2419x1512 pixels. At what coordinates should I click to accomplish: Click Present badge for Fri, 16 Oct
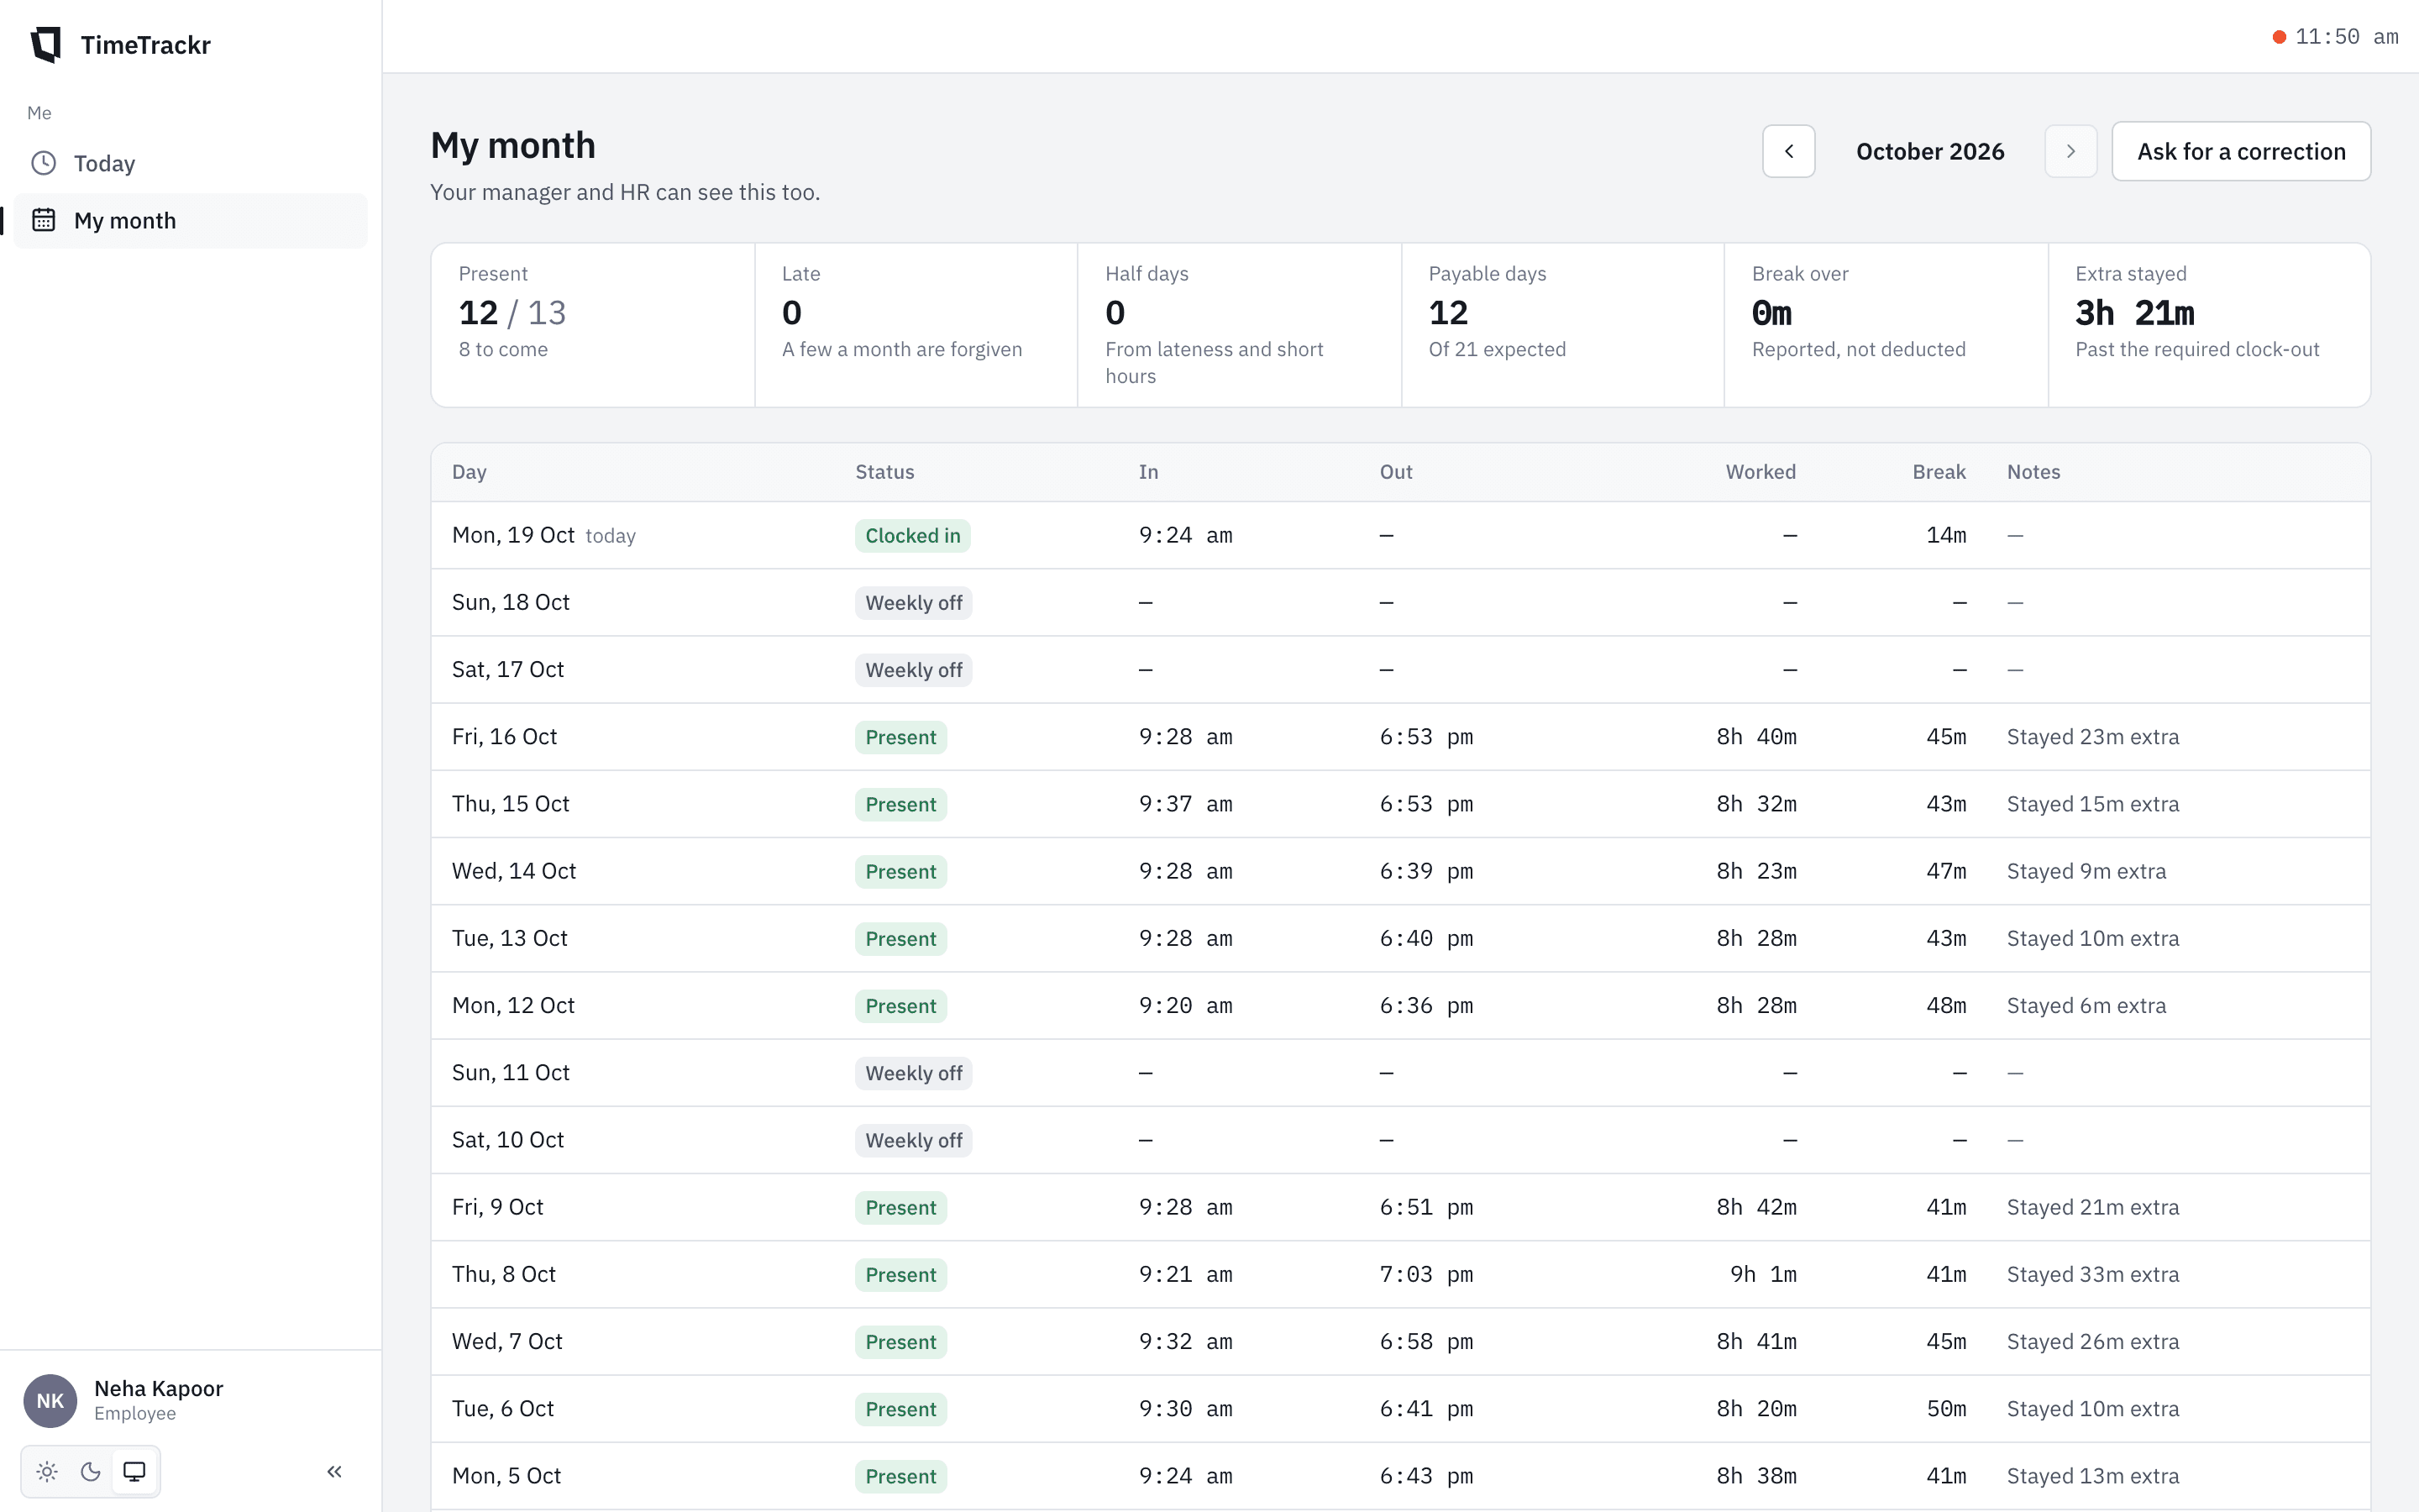(x=900, y=737)
